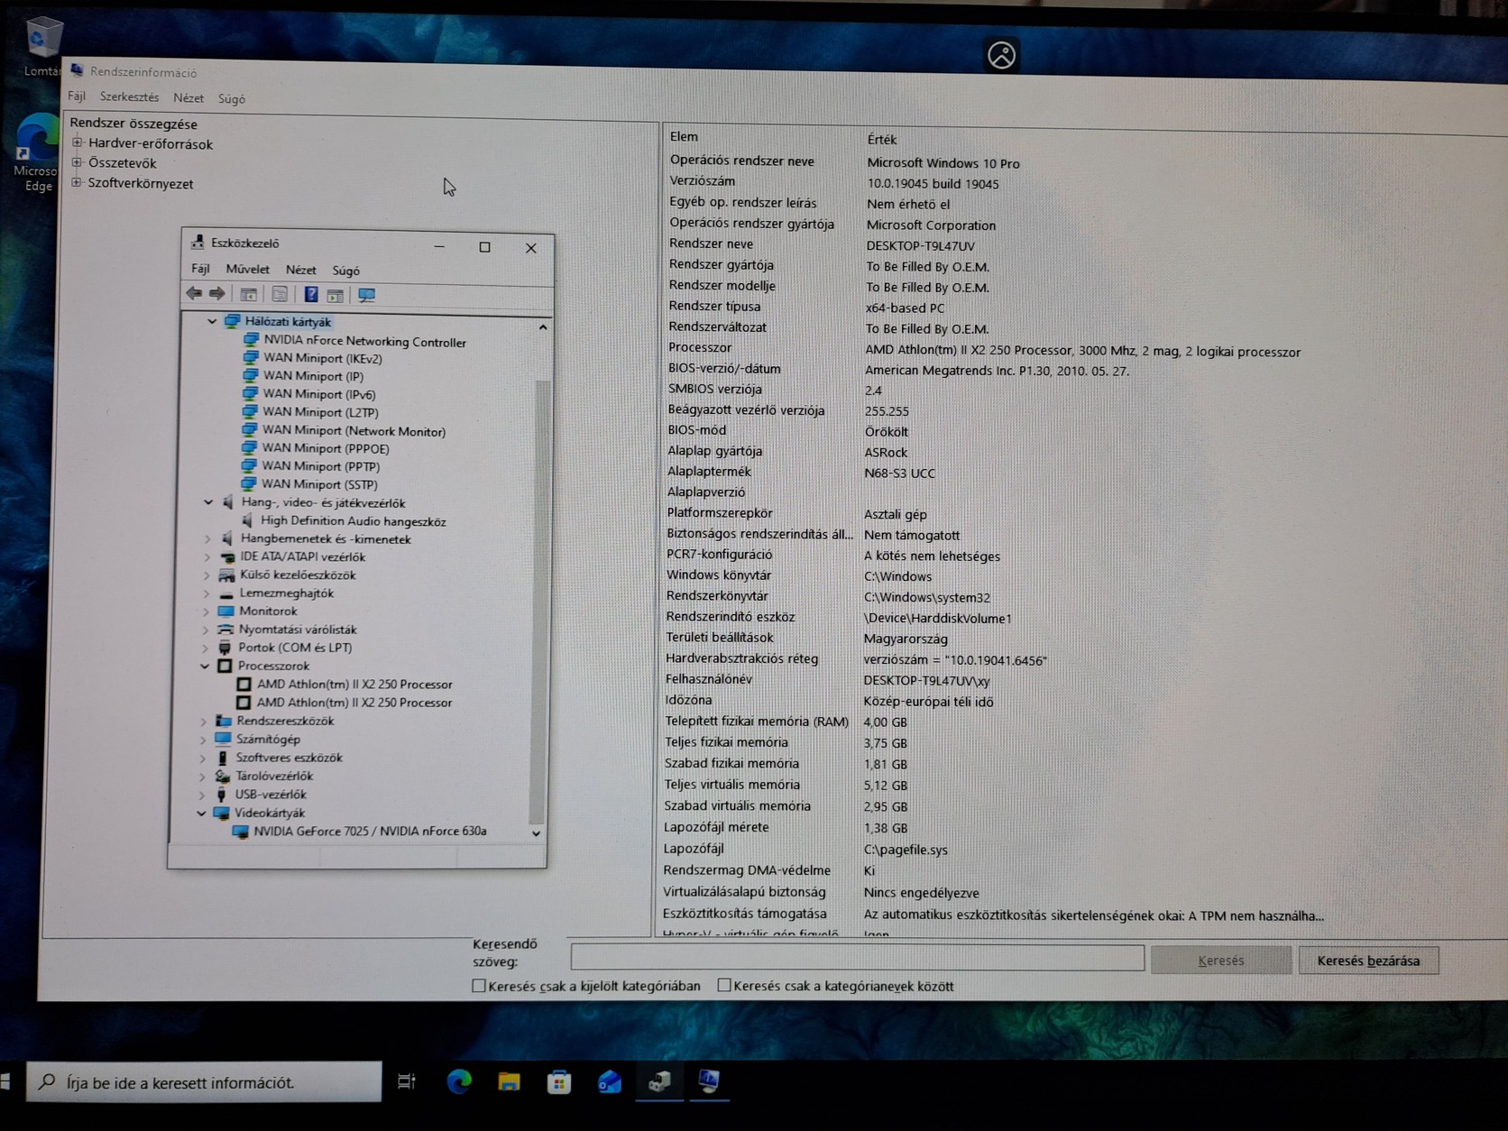Expand Hardver-erőforrások in Rendszerinformáció tree
This screenshot has width=1508, height=1131.
[78, 143]
